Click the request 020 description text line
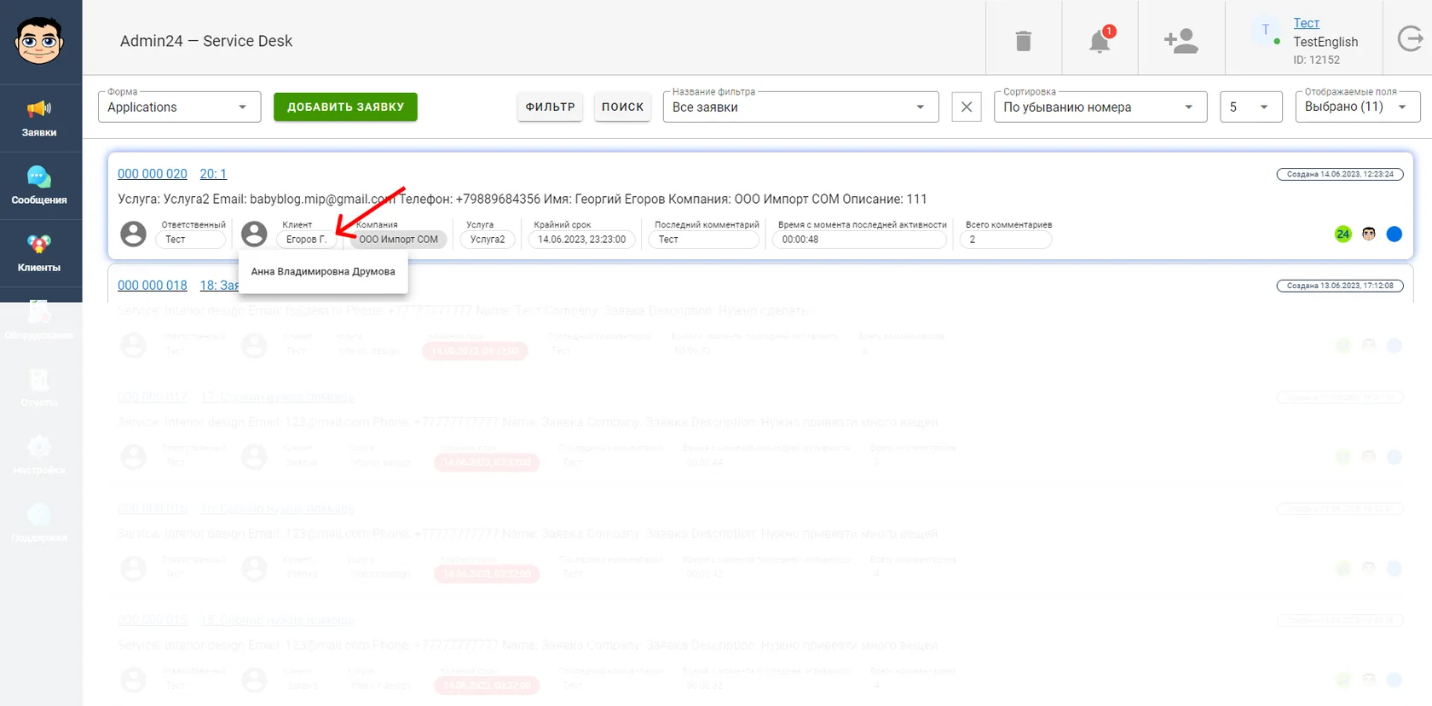 [x=523, y=200]
